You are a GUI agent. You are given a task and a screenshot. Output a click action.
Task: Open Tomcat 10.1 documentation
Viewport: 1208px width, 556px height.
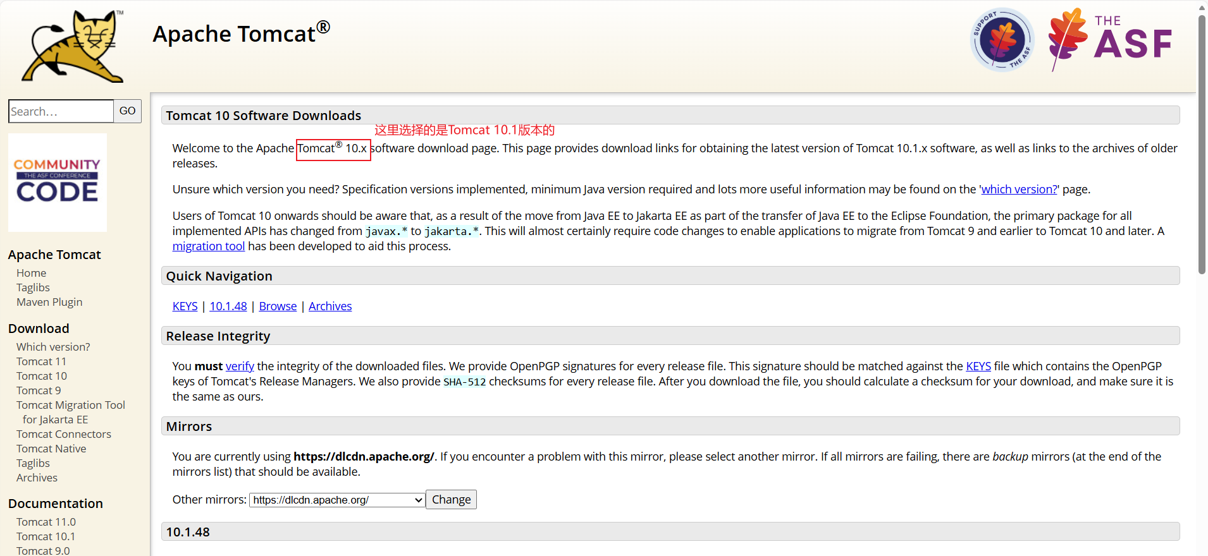[46, 536]
